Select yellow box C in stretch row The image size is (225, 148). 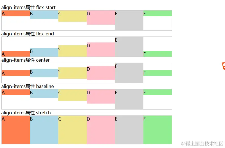pyautogui.click(x=73, y=130)
